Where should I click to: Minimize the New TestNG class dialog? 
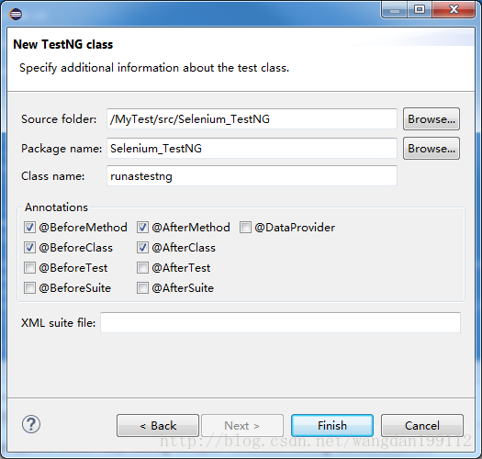point(395,10)
